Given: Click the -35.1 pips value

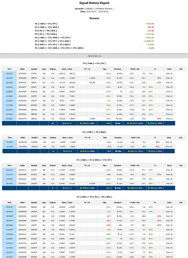Looking at the screenshot, I should pos(108,83).
